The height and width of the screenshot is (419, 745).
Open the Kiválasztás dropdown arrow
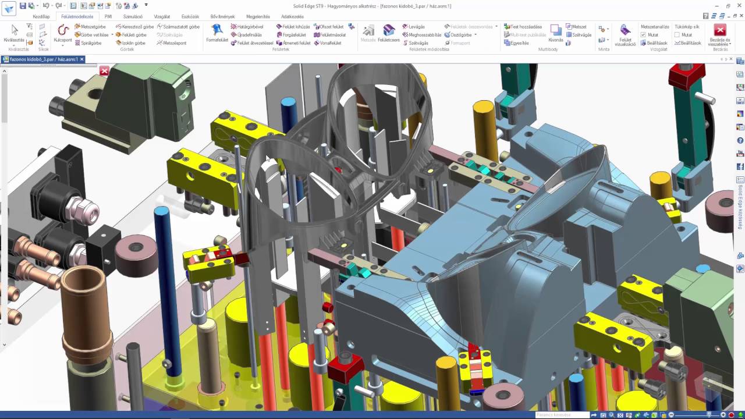14,44
